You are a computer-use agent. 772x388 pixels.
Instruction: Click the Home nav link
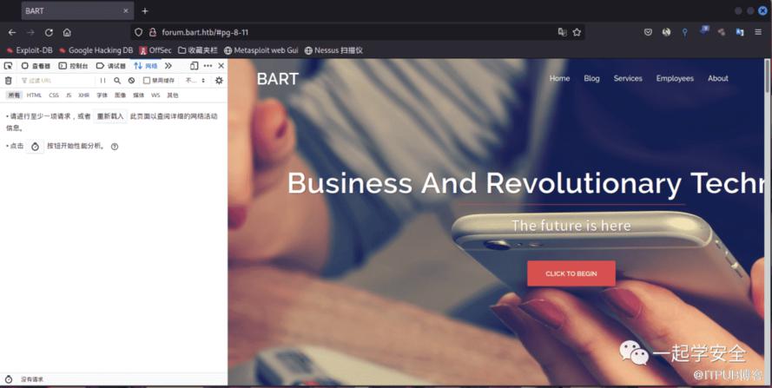[559, 78]
